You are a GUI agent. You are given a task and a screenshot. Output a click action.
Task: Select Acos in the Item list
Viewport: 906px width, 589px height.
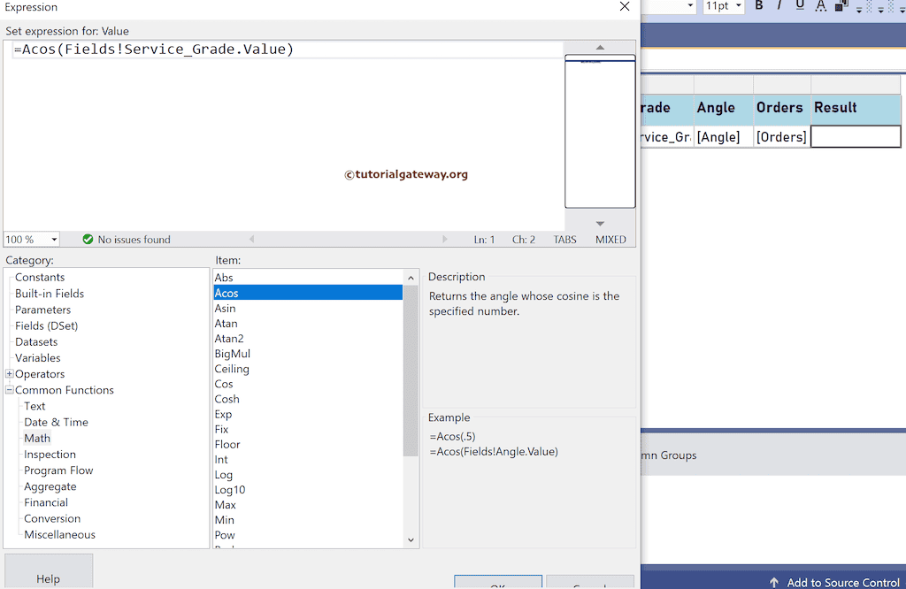pyautogui.click(x=309, y=293)
